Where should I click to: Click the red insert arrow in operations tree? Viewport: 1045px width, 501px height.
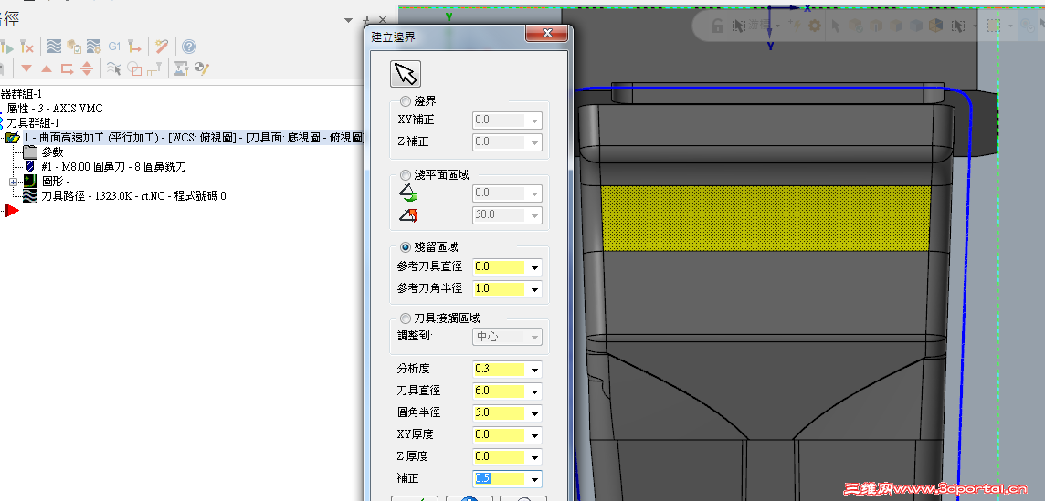[x=11, y=211]
